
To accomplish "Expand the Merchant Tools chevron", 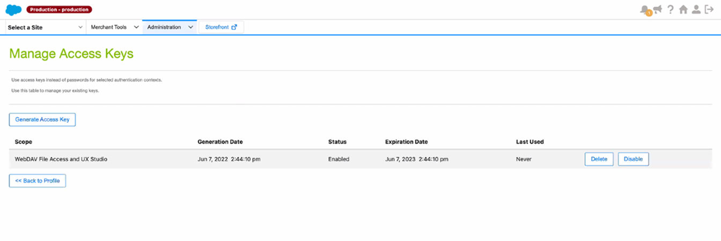I will pos(136,27).
